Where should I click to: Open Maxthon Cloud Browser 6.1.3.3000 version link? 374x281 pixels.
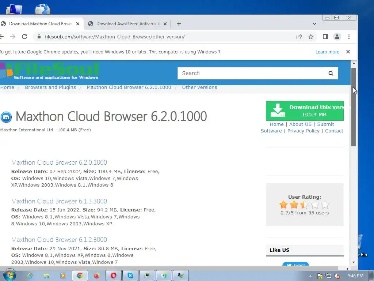click(59, 201)
